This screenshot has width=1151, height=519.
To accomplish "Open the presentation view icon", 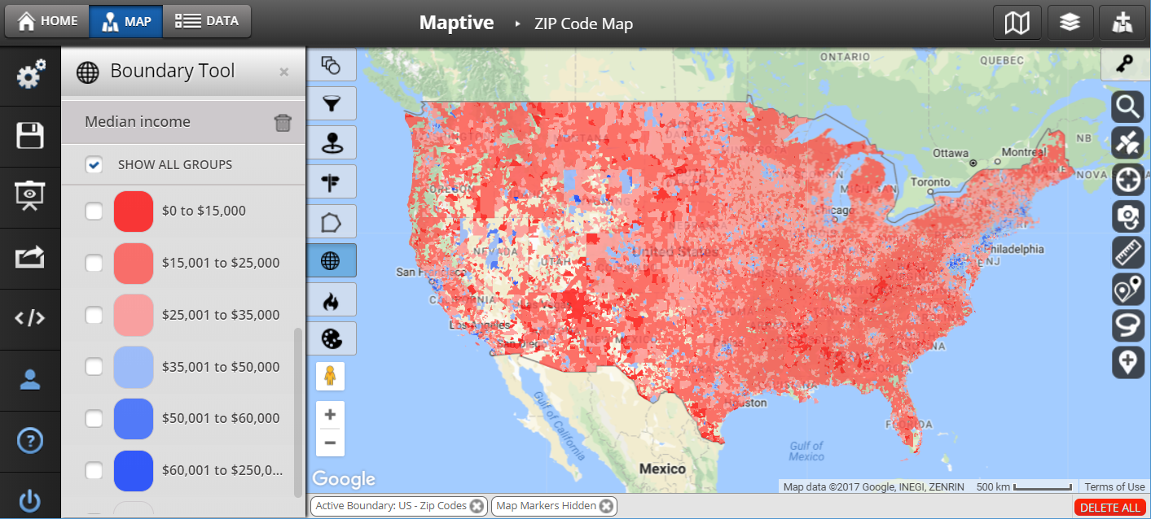I will click(x=30, y=197).
